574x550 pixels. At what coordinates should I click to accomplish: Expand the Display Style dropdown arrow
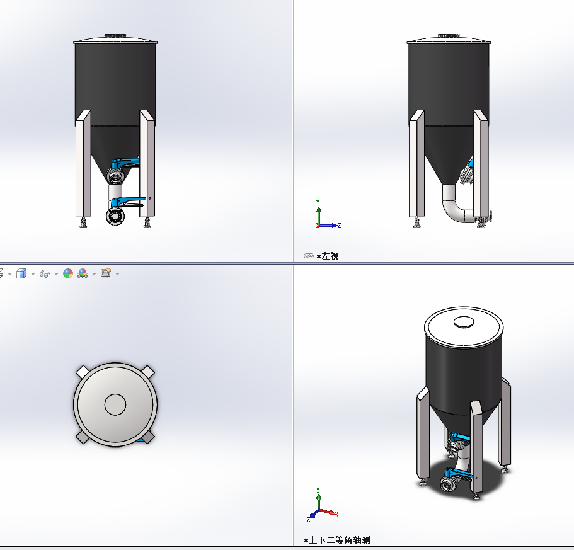click(x=33, y=274)
